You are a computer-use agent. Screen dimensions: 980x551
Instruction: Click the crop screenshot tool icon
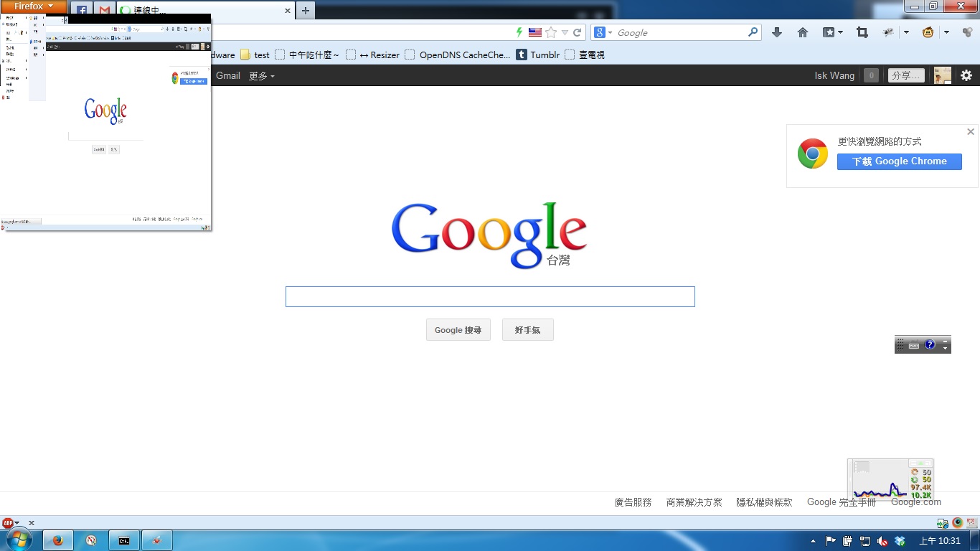862,32
